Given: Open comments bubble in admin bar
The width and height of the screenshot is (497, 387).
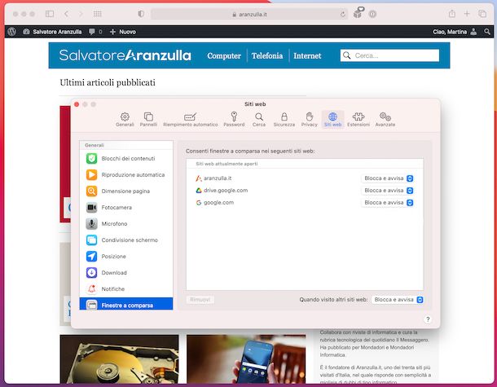Looking at the screenshot, I should pos(95,32).
